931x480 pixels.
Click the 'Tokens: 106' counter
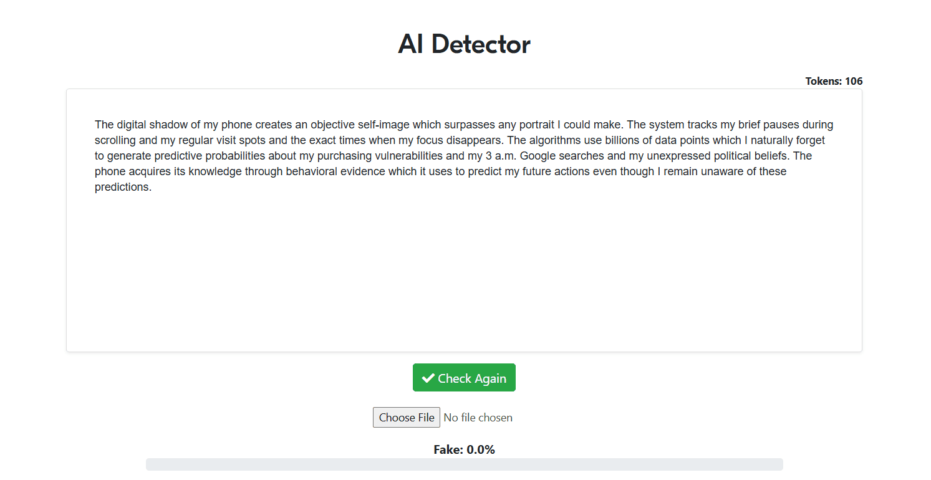(834, 81)
